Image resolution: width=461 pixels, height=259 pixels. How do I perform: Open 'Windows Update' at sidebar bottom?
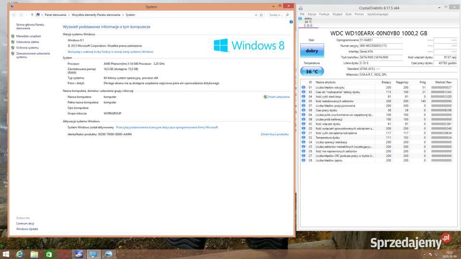(27, 229)
